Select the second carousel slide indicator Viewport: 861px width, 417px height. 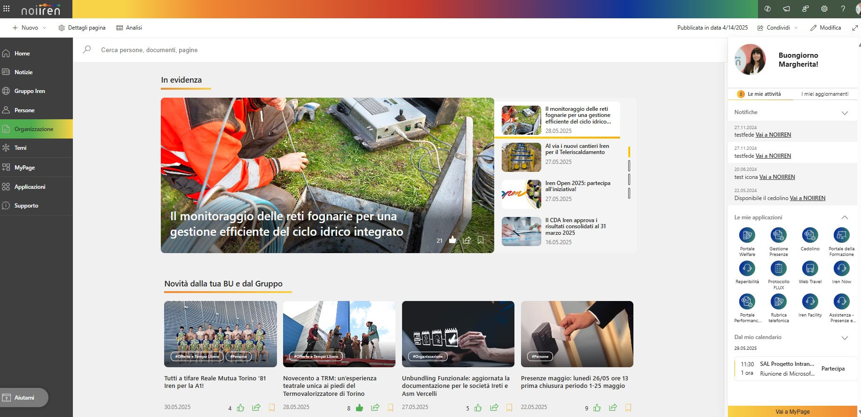(629, 165)
